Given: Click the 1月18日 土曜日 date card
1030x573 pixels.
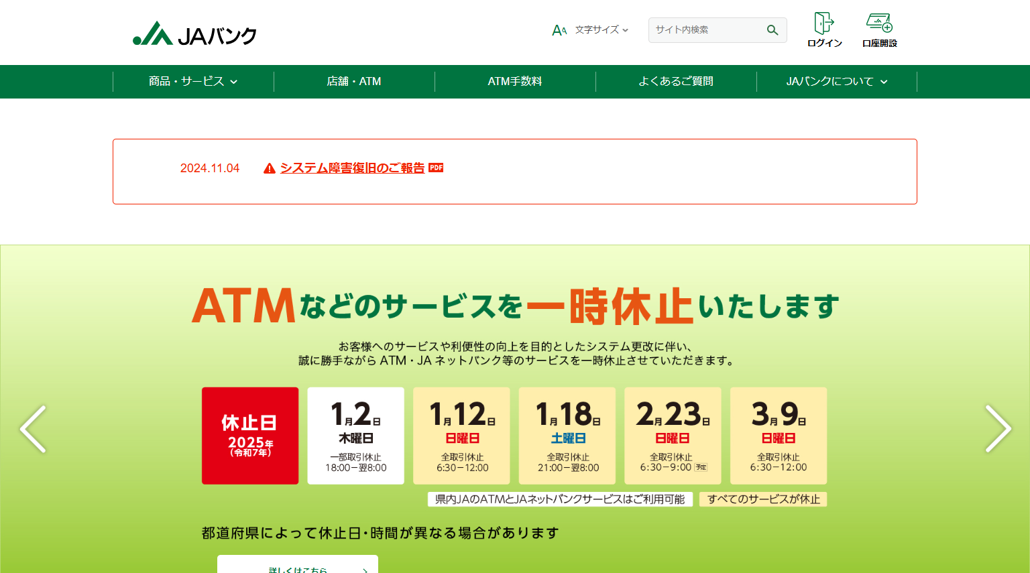Looking at the screenshot, I should 567,436.
